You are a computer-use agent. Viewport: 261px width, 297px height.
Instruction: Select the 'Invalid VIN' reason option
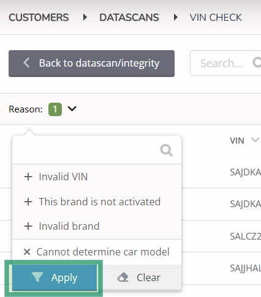97,177
